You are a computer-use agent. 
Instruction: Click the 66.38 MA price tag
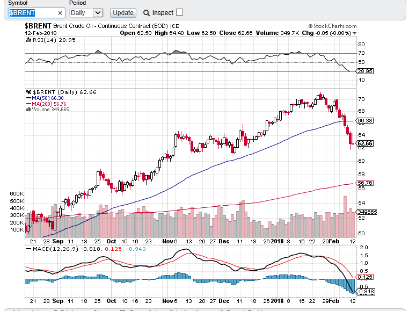pyautogui.click(x=364, y=121)
